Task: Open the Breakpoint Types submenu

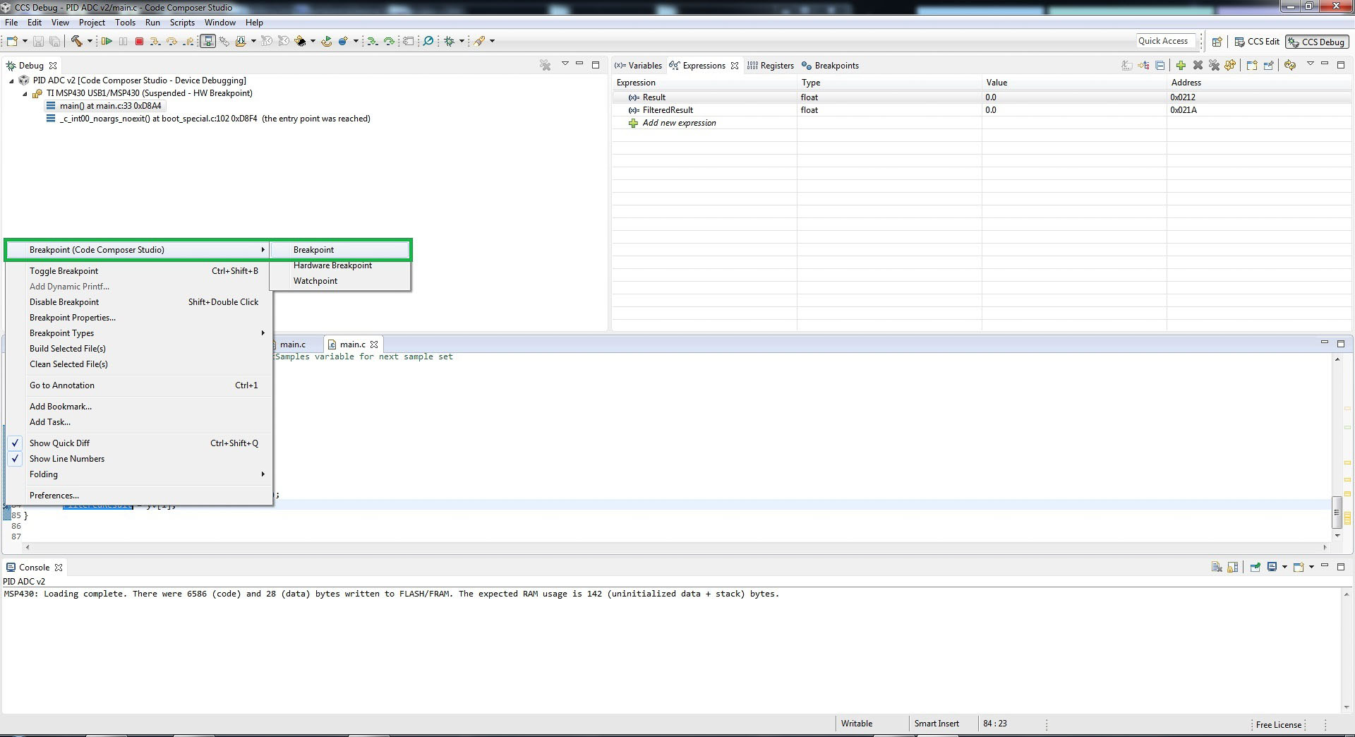Action: [x=61, y=333]
